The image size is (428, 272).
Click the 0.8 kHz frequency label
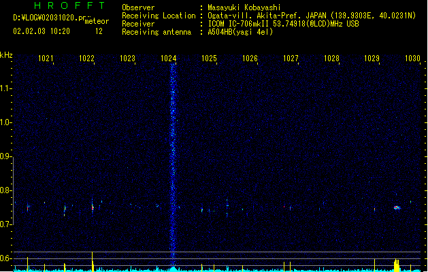6,190
